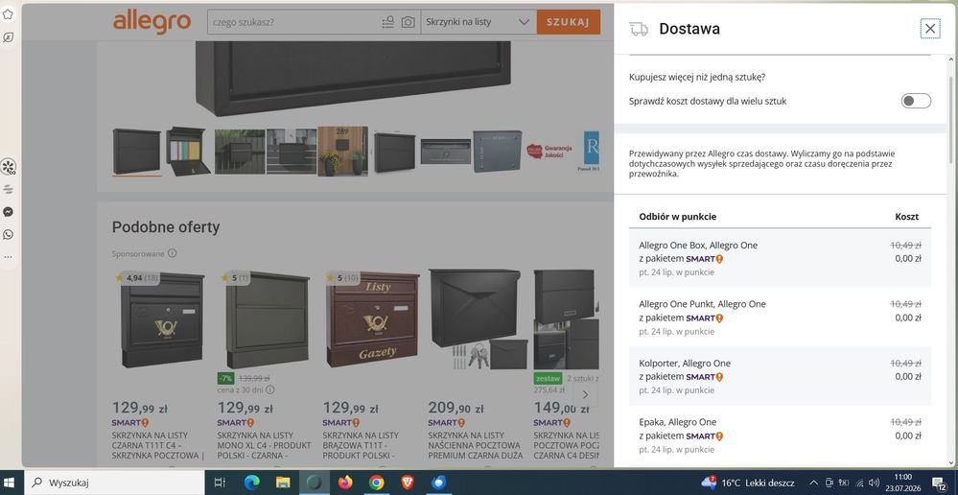Open the Wi-Fi network tray icon

pyautogui.click(x=859, y=483)
